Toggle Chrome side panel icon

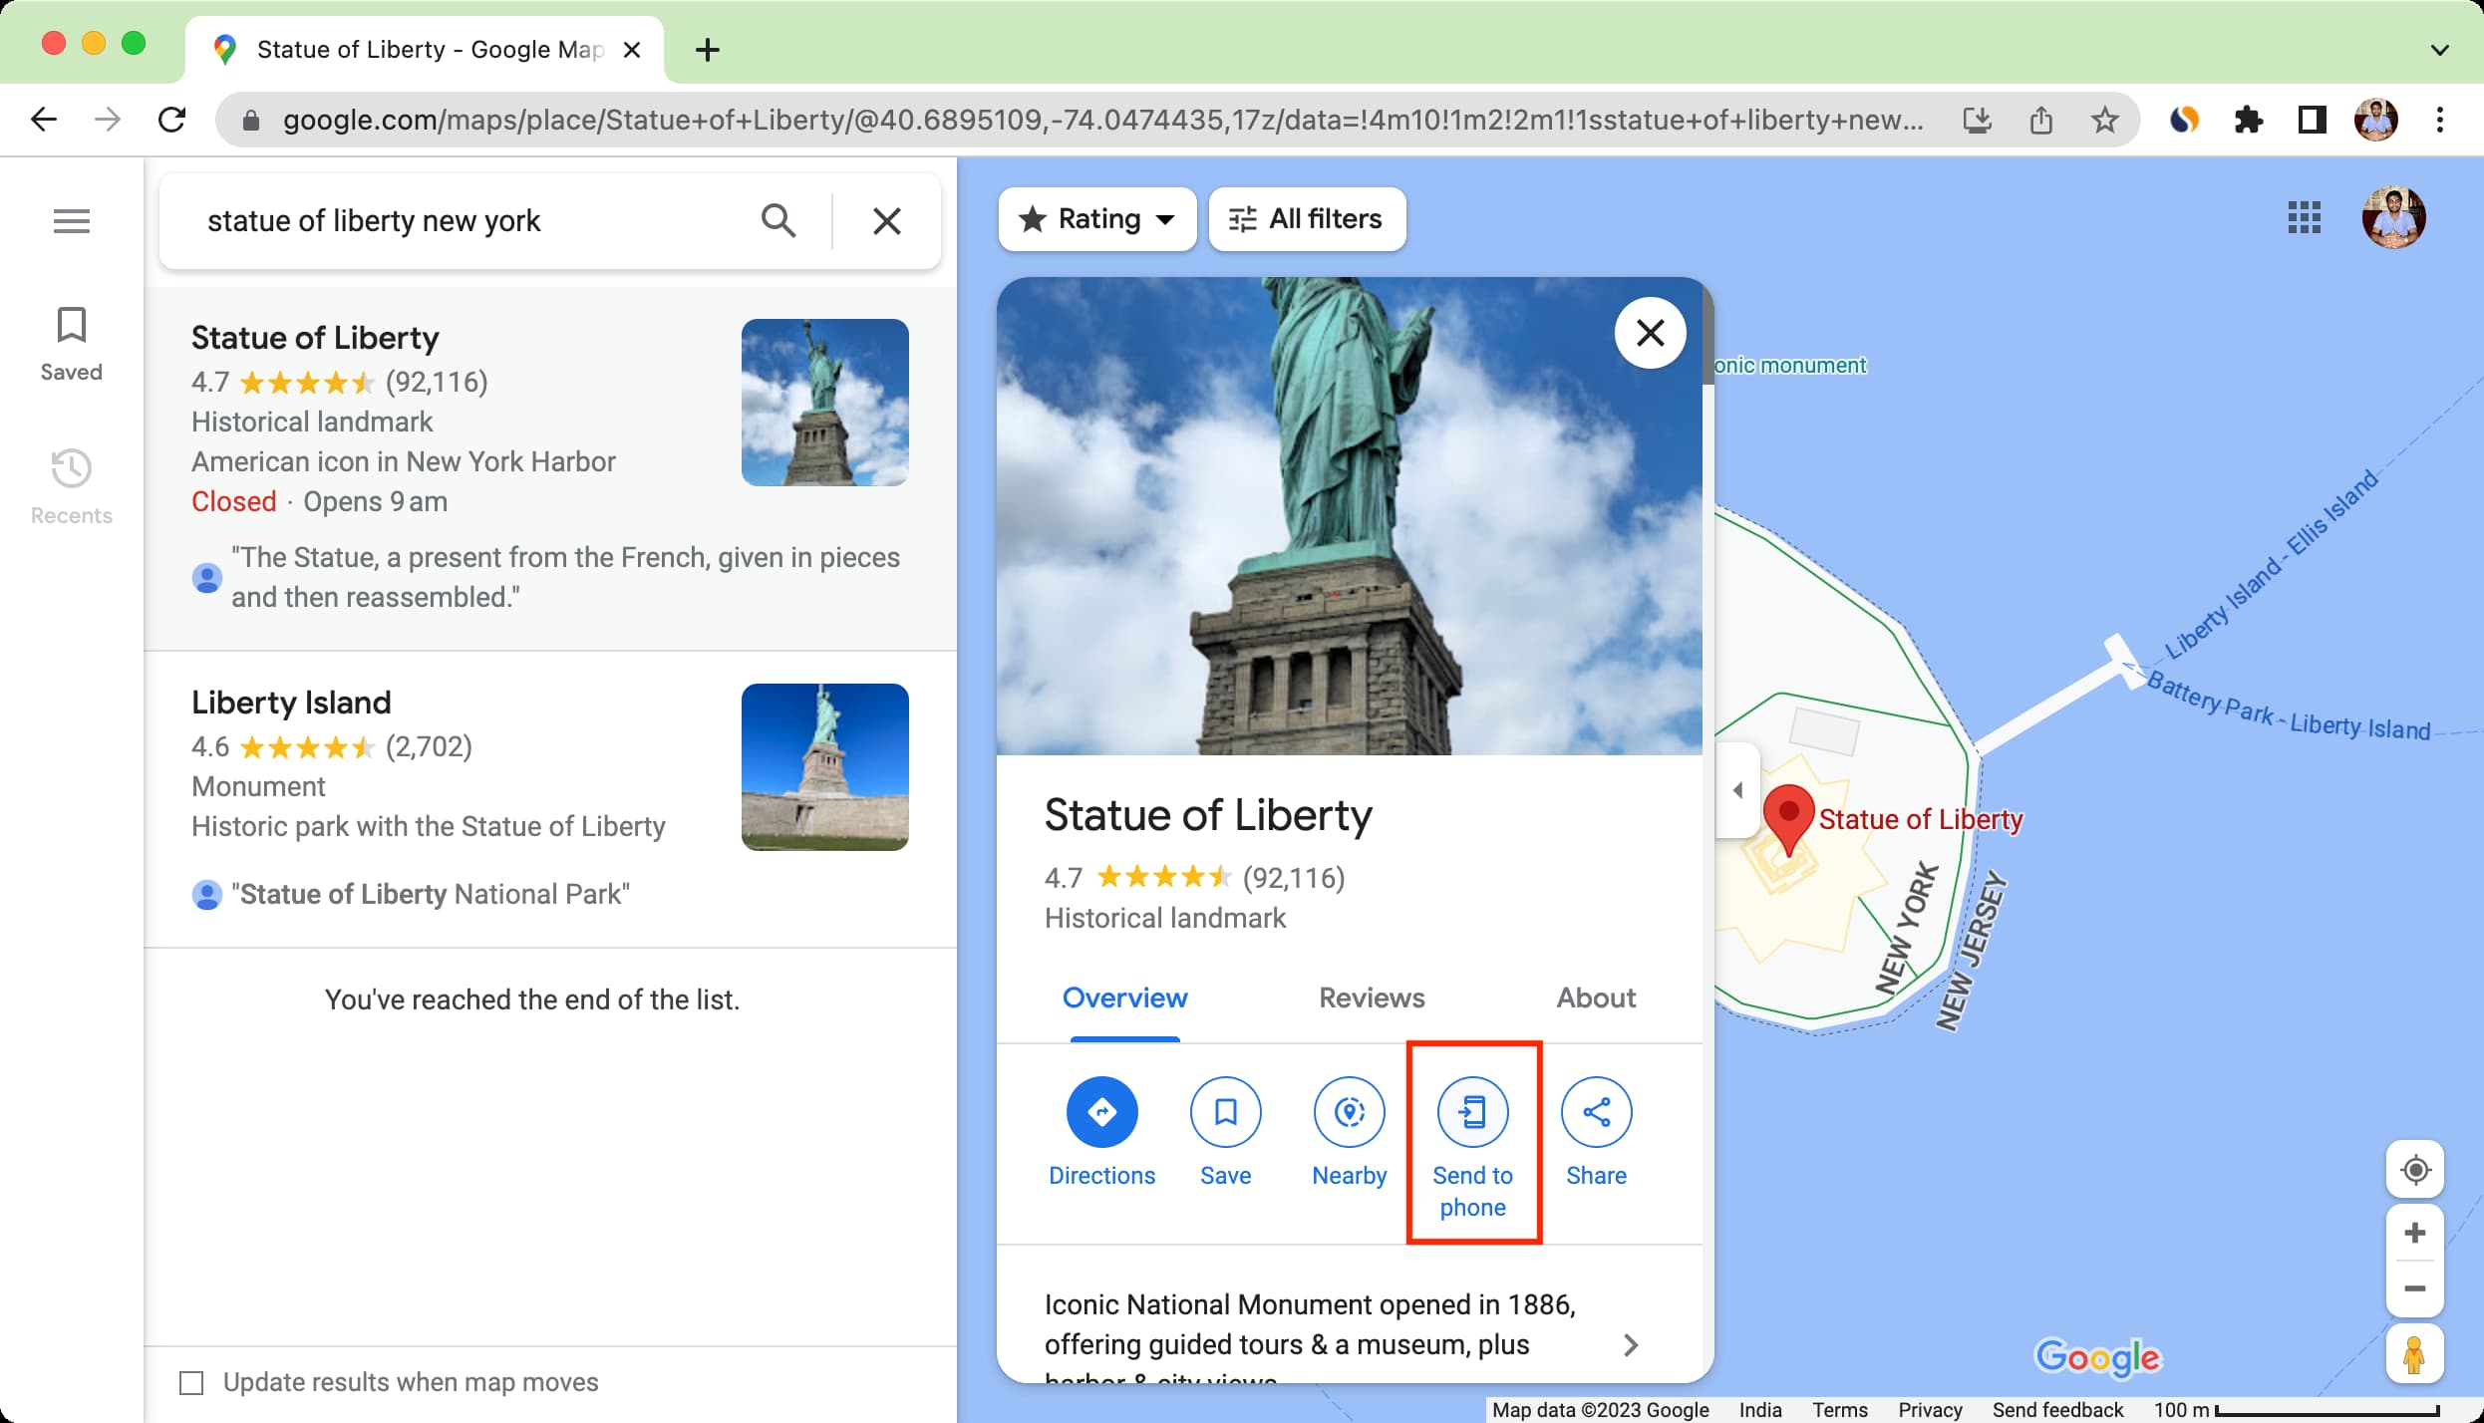[2312, 121]
